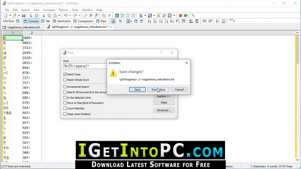Click the Cut scissors icon
The image size is (301, 169).
point(44,15)
